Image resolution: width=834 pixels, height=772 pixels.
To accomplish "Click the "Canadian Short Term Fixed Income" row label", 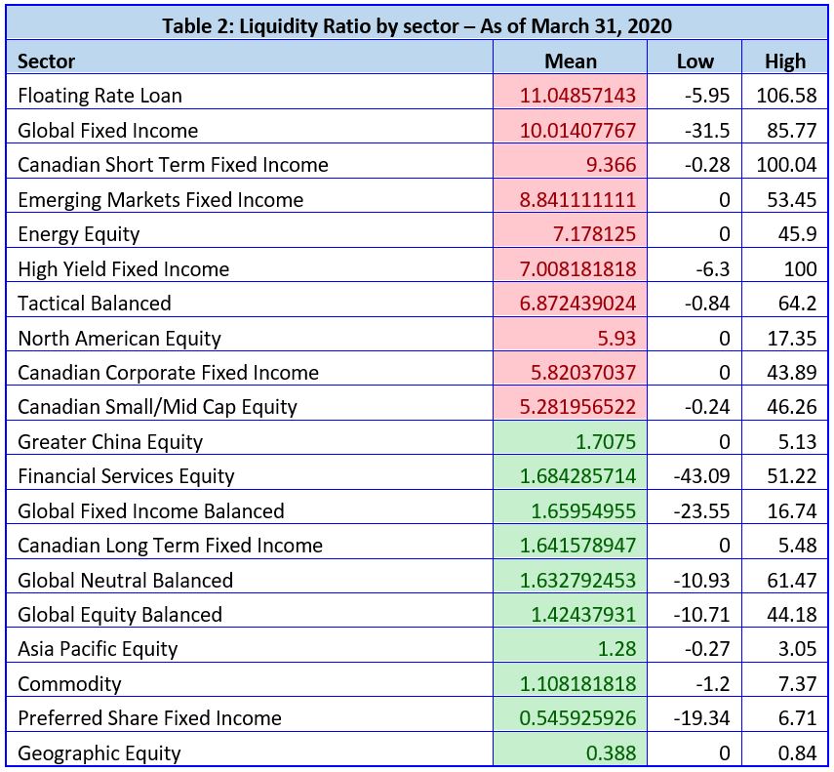I will point(173,165).
